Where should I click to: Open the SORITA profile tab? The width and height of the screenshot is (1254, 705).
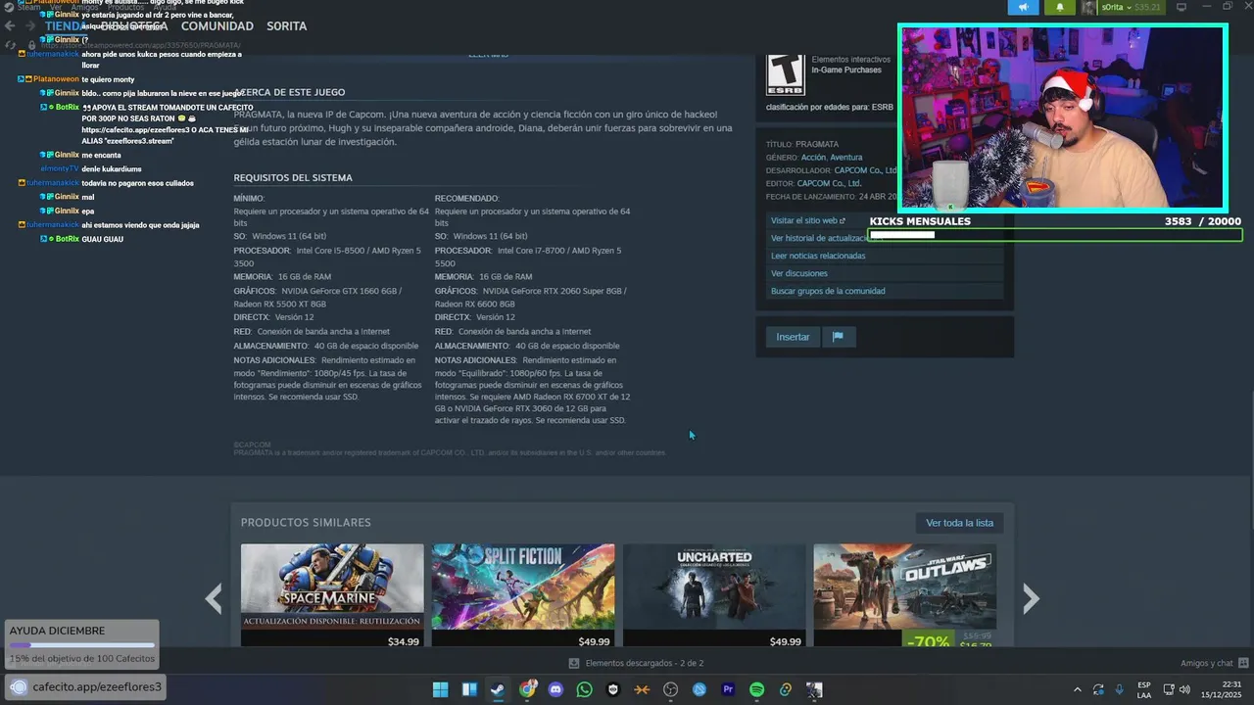tap(287, 26)
